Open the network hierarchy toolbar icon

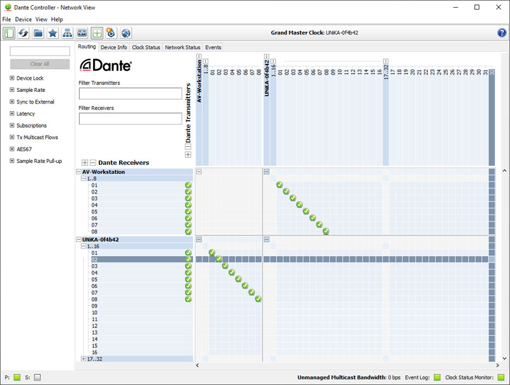coord(68,33)
